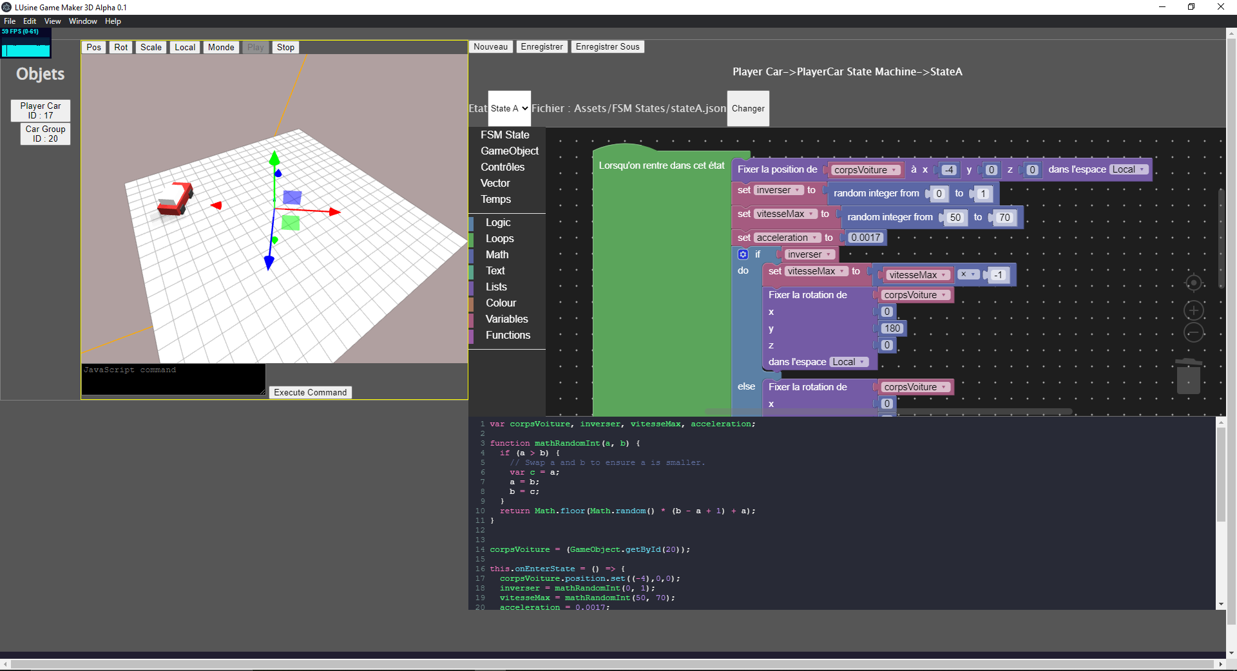
Task: Click the Blockly zoom in icon
Action: 1193,310
